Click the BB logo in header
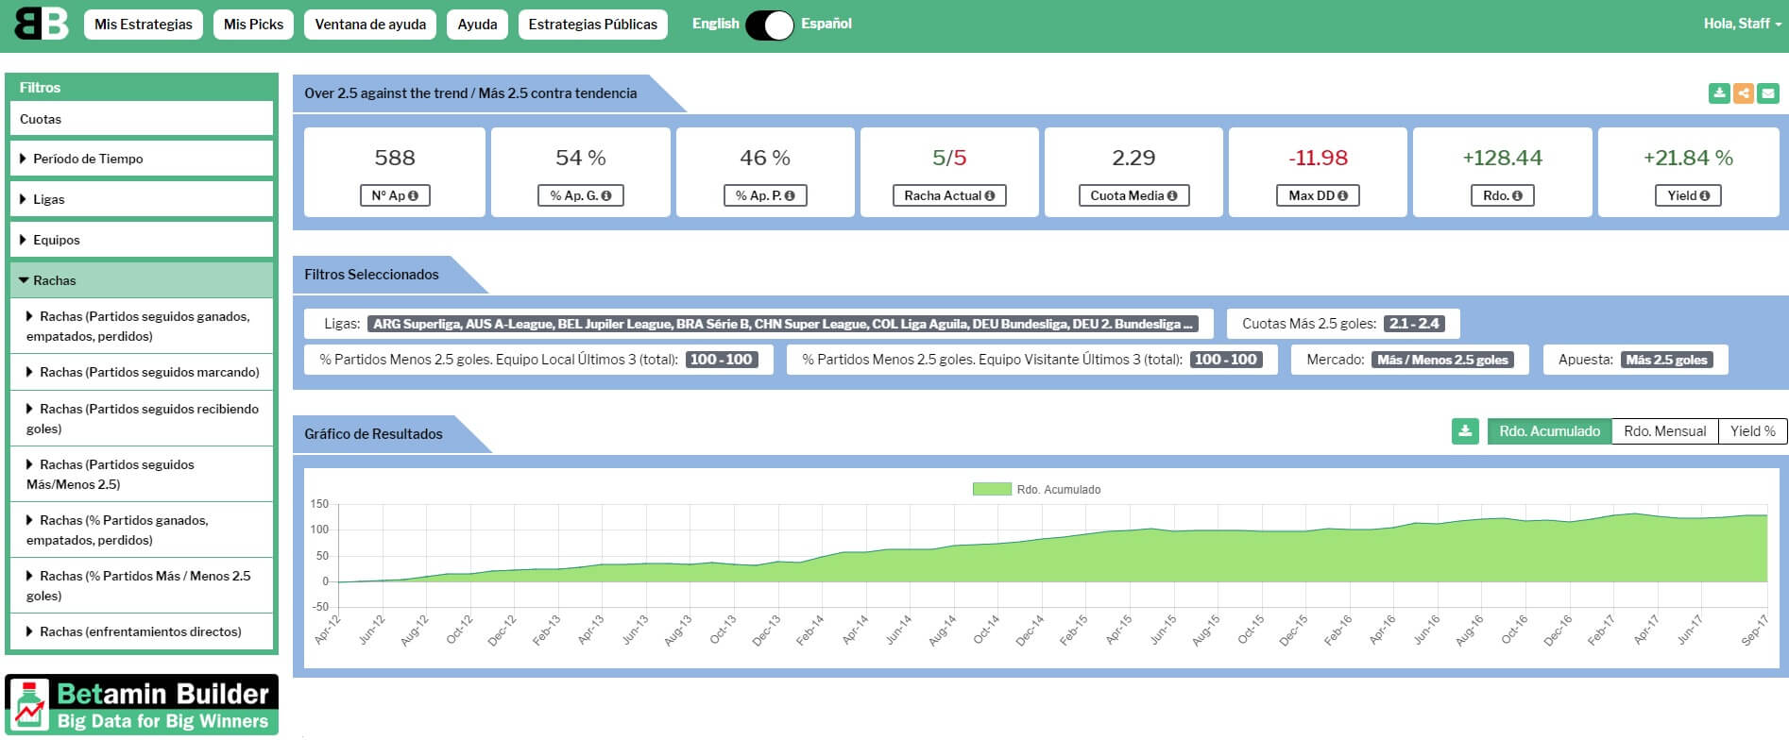The image size is (1789, 740). coord(42,25)
